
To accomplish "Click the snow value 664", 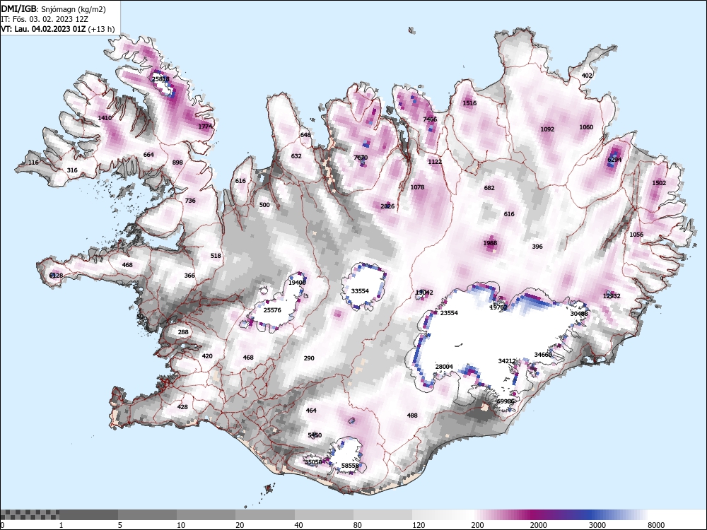I will pos(148,155).
